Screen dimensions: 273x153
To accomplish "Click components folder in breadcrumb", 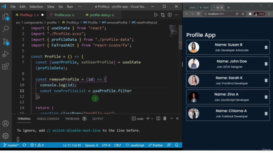I will (x=33, y=23).
